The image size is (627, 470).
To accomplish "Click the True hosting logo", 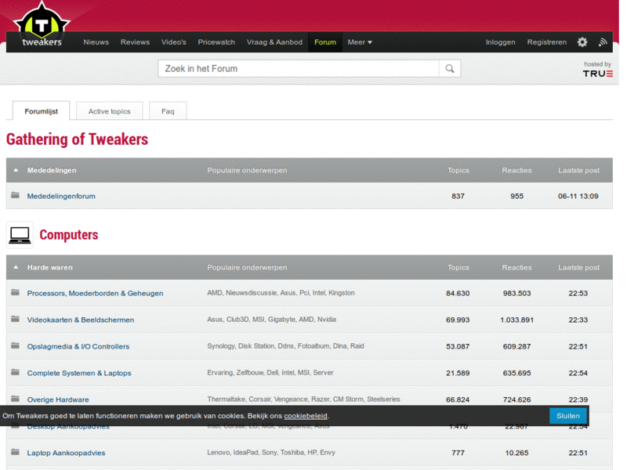I will (597, 73).
